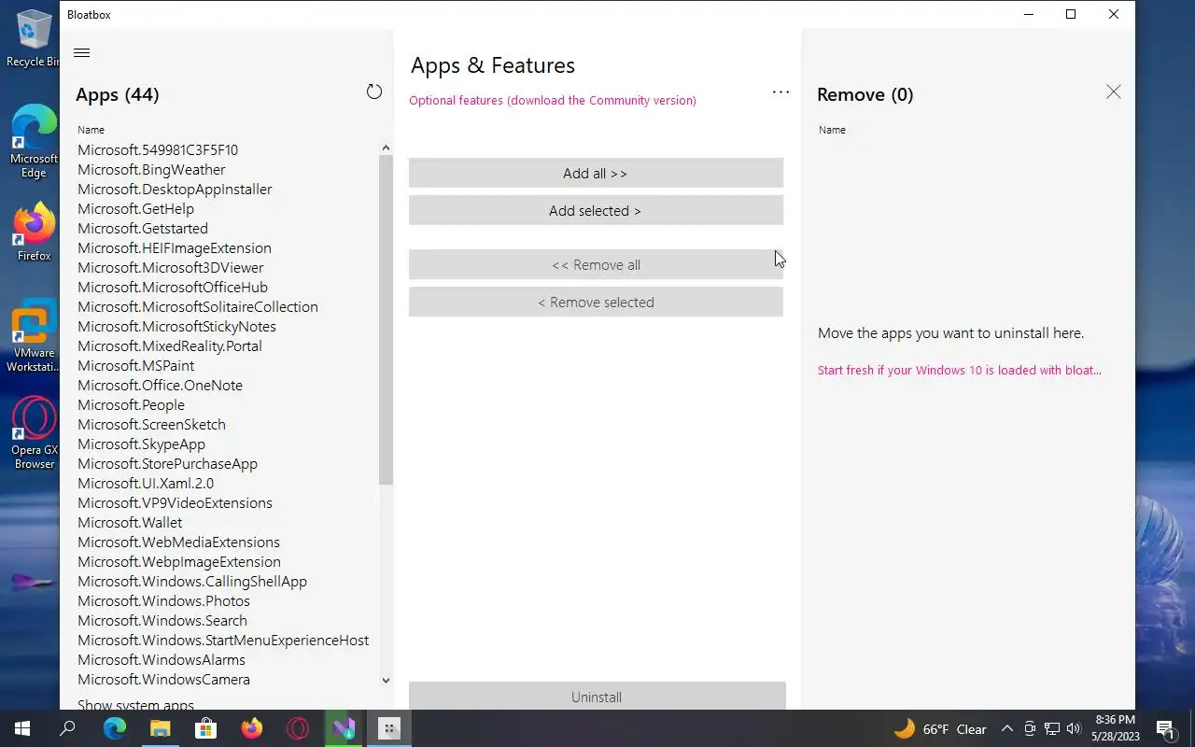Image resolution: width=1195 pixels, height=747 pixels.
Task: Select Microsoft.BingWeather app
Action: pos(151,169)
